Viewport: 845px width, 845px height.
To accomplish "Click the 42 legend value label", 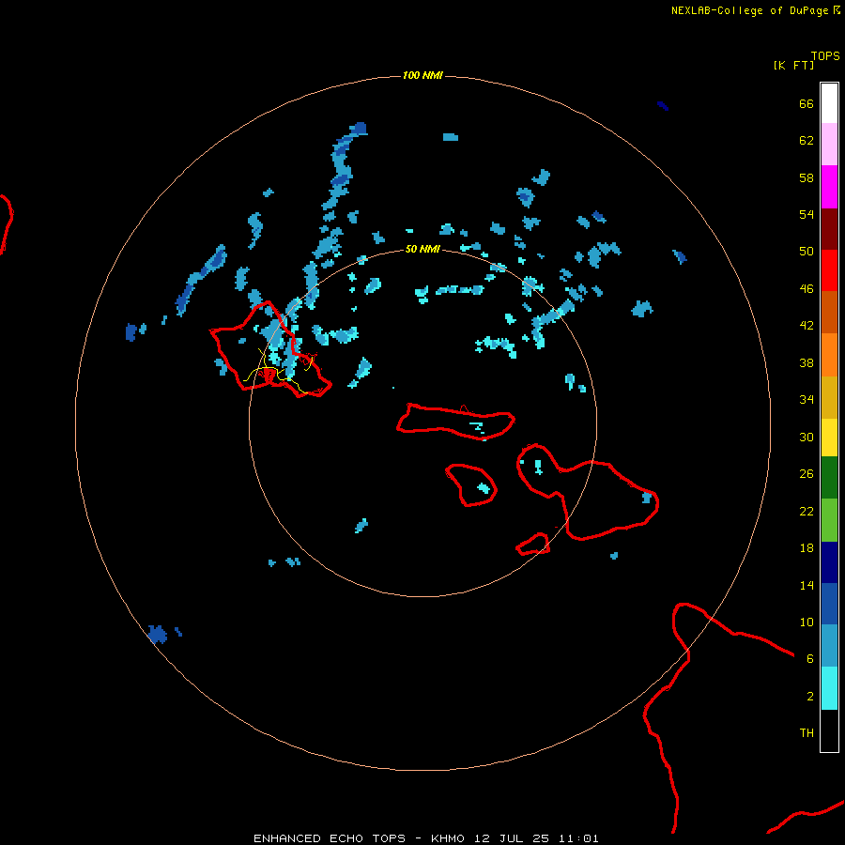I will tap(807, 326).
